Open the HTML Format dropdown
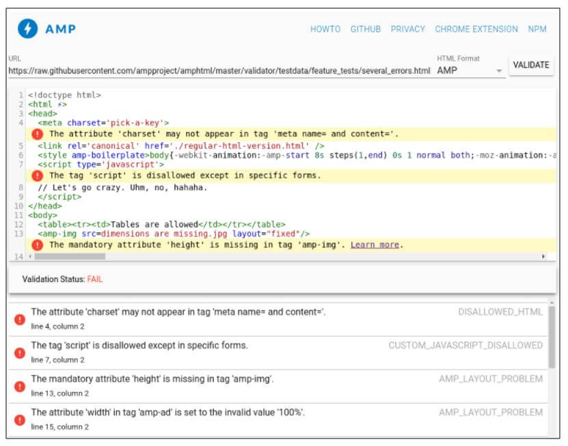 click(x=470, y=70)
